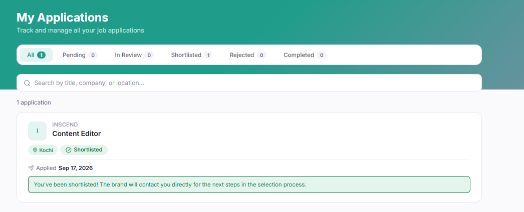Click the All tab count badge
The height and width of the screenshot is (212, 524).
41,55
